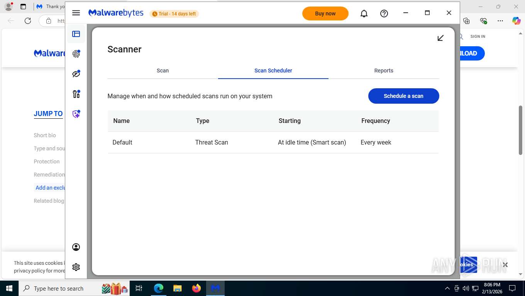Click the Frequency column header
This screenshot has width=525, height=296.
point(376,121)
